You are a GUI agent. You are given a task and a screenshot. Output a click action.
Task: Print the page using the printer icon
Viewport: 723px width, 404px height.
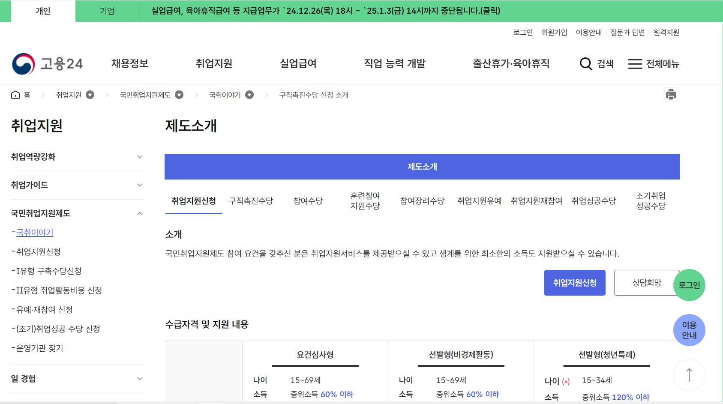671,95
